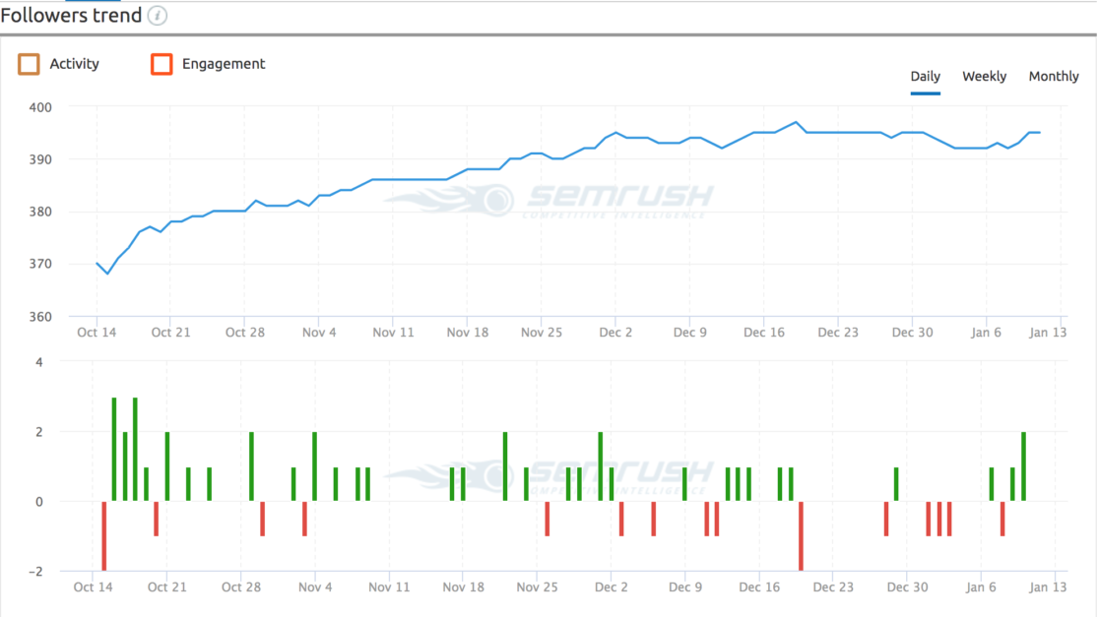Click the Followers trend heading text
The width and height of the screenshot is (1099, 617).
pos(69,16)
